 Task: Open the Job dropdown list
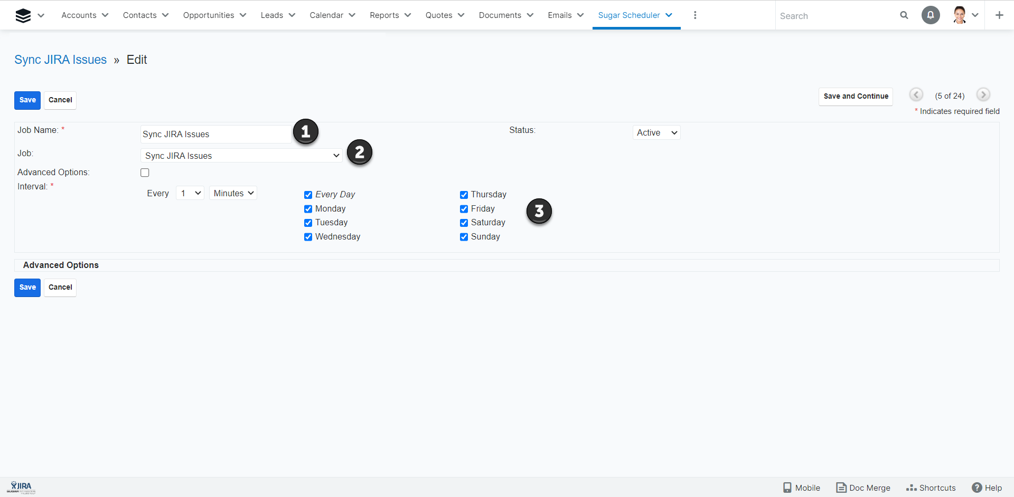tap(241, 156)
